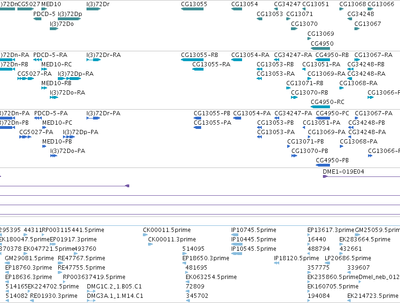Click protein CG13068-PA
The height and width of the screenshot is (303, 400).
(x=359, y=142)
